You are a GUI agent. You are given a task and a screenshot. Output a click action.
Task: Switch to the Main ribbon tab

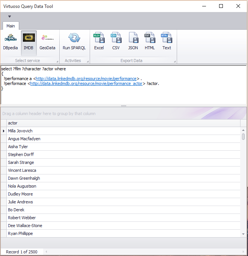[11, 26]
